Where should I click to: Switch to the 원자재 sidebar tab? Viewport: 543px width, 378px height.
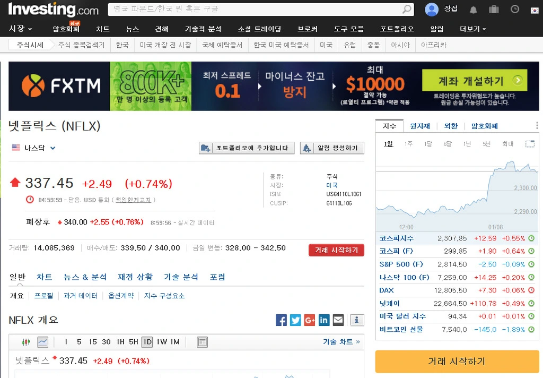(x=420, y=126)
